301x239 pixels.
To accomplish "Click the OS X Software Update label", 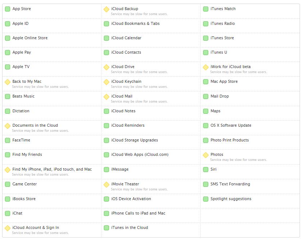I will [231, 125].
